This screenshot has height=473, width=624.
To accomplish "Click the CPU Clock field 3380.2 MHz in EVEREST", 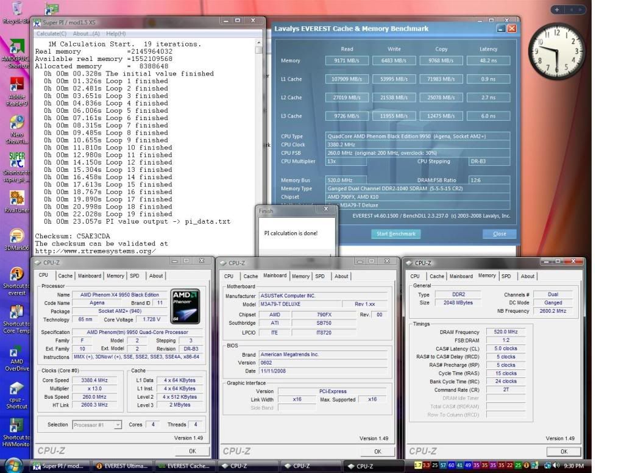I will click(417, 144).
